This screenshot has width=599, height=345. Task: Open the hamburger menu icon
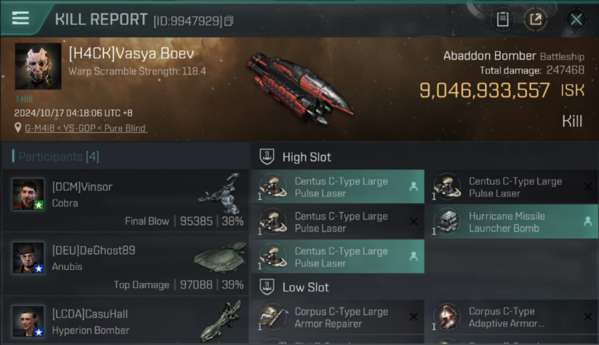[x=20, y=18]
